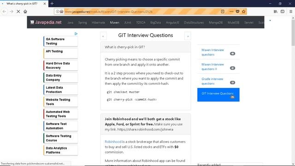Viewport: 295px width, 166px height.
Task: Click Website Testing Tools ad
Action: 60,101
